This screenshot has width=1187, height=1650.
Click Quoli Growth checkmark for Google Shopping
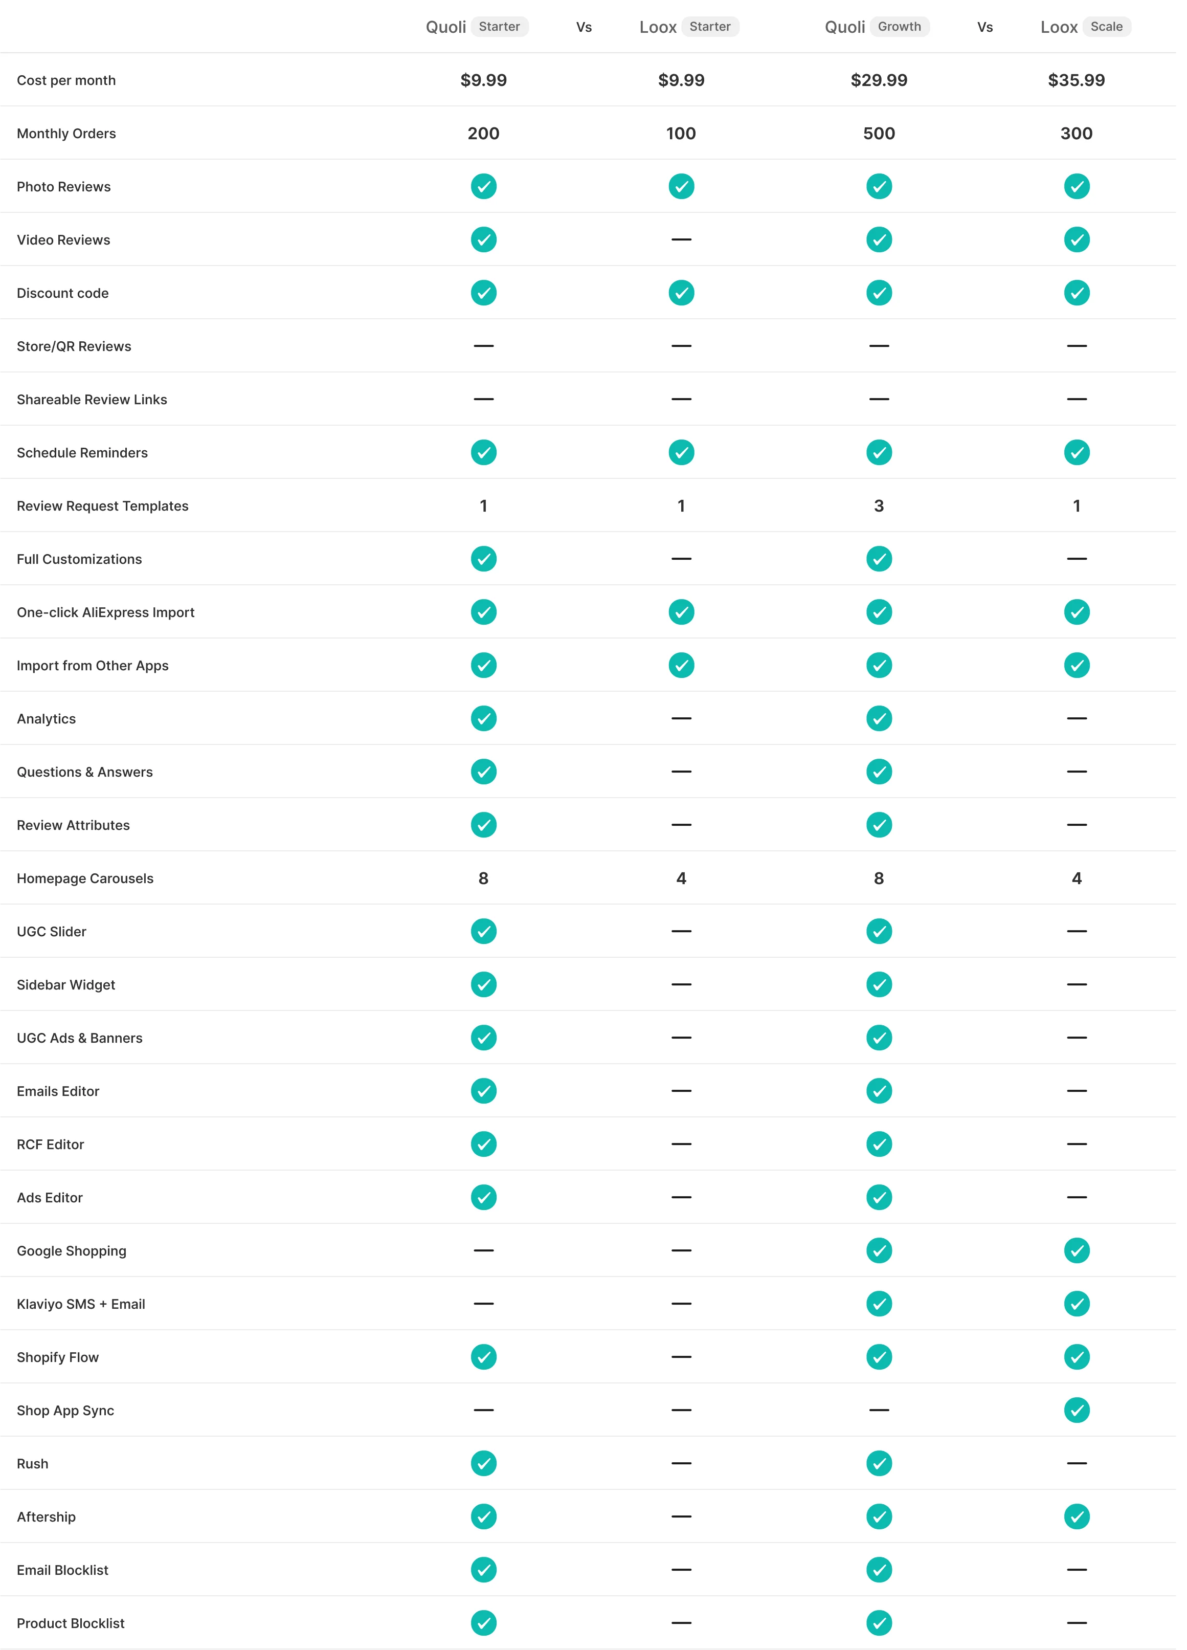pos(879,1250)
